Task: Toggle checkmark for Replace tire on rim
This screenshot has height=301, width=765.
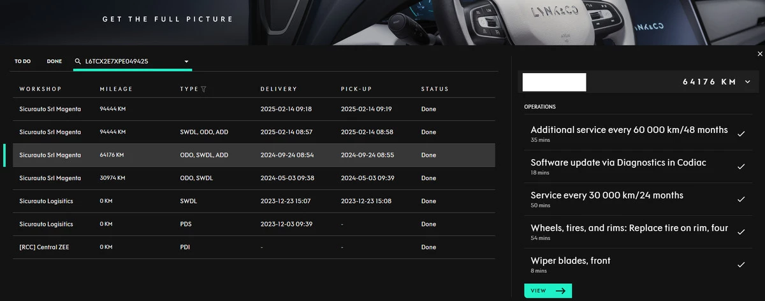Action: pyautogui.click(x=740, y=232)
